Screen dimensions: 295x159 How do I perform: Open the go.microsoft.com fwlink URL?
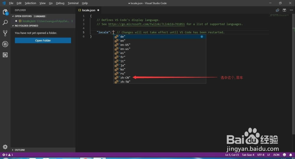146,24
